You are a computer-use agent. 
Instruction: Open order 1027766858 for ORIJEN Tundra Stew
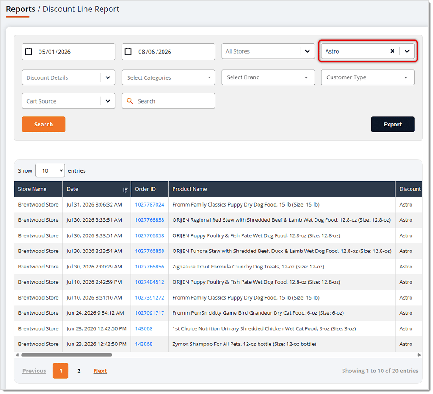pos(149,251)
